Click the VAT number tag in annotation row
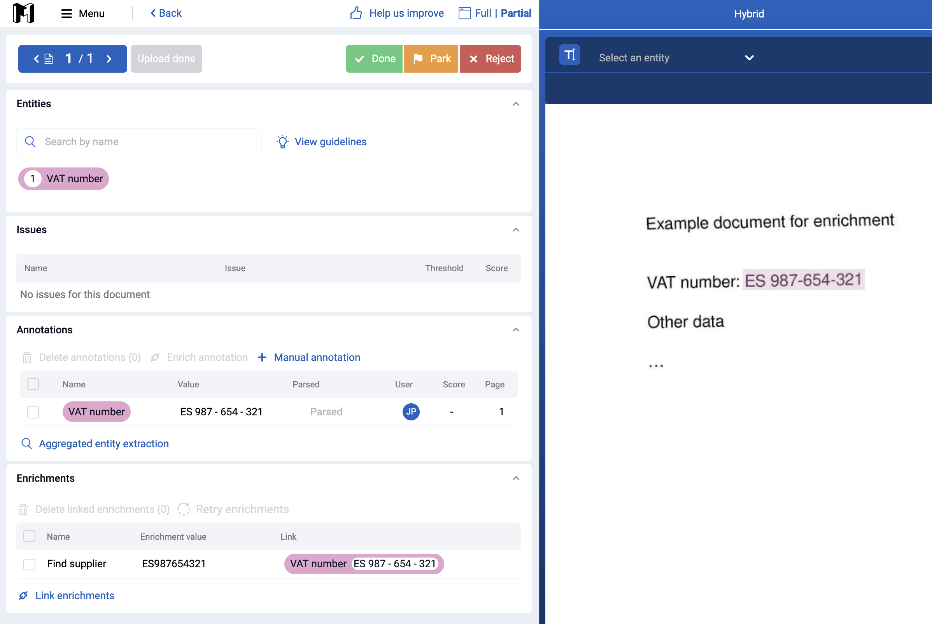The image size is (932, 624). (96, 411)
